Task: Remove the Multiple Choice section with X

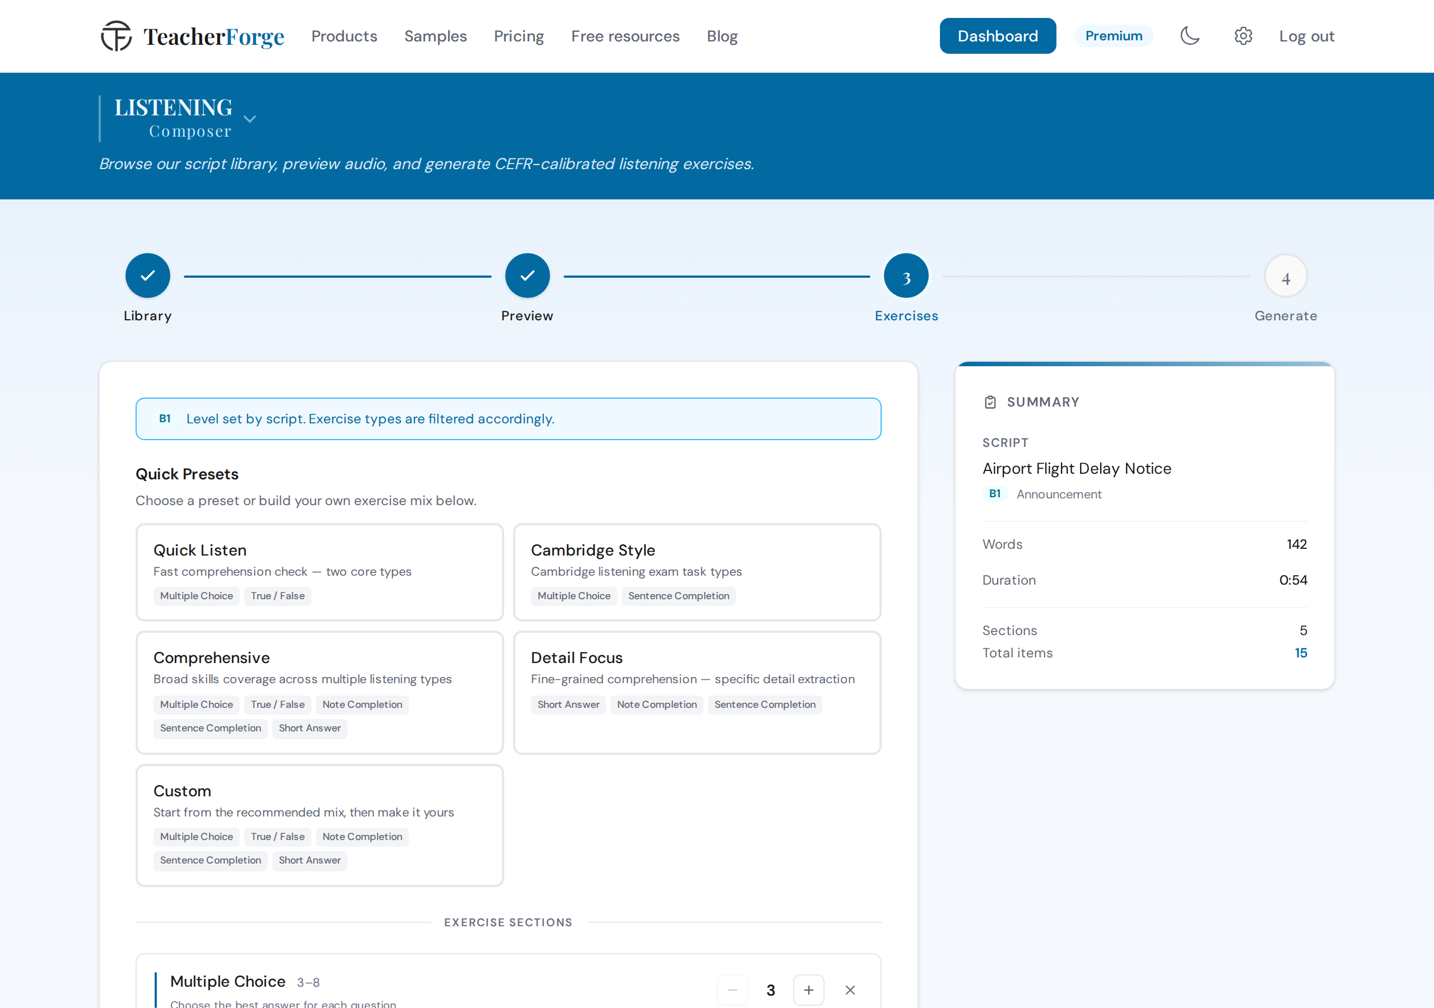Action: [850, 990]
